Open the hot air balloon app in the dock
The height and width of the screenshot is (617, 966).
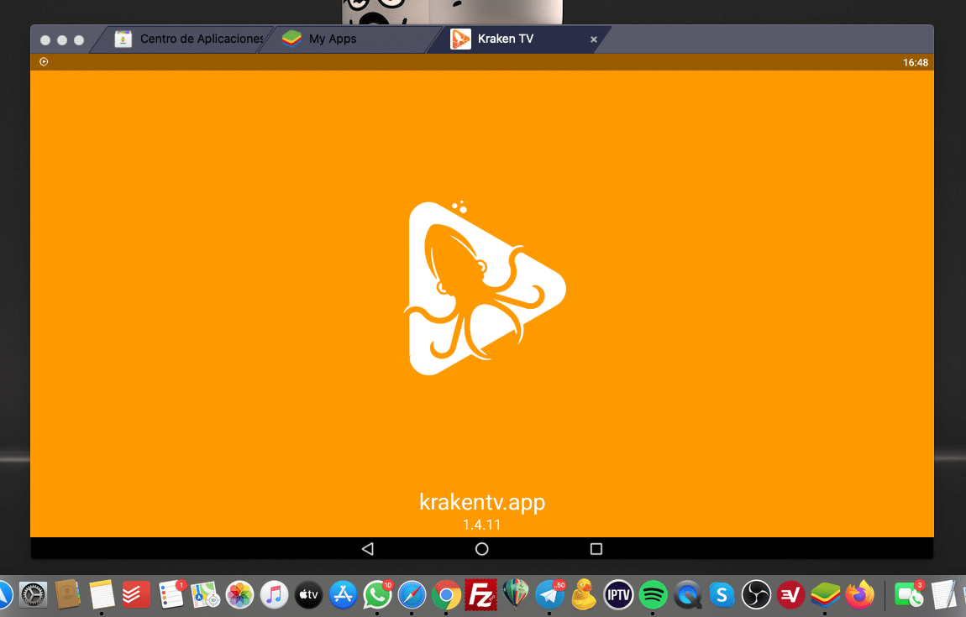click(x=516, y=595)
